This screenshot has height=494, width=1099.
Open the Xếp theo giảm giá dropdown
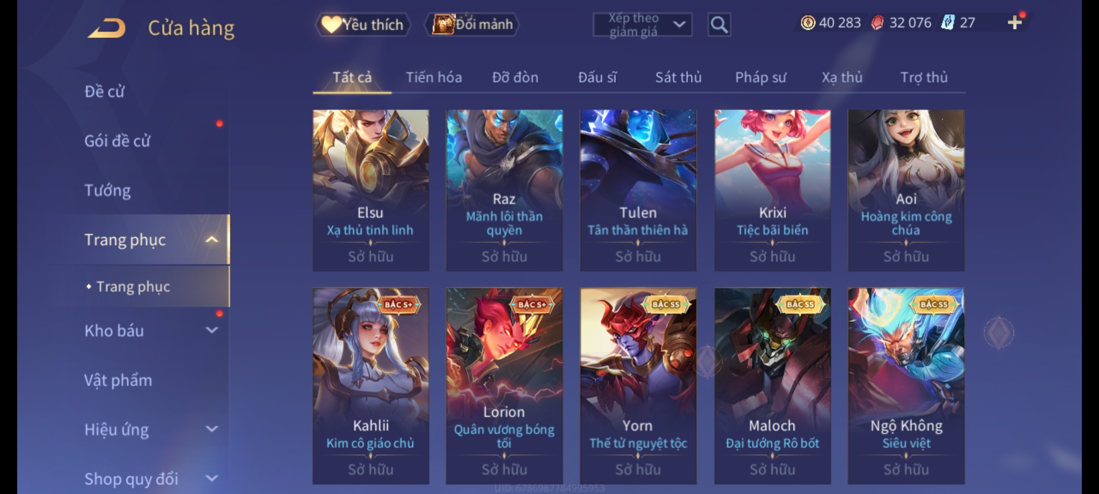point(642,25)
